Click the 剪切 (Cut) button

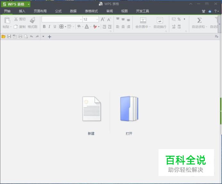click(x=20, y=19)
